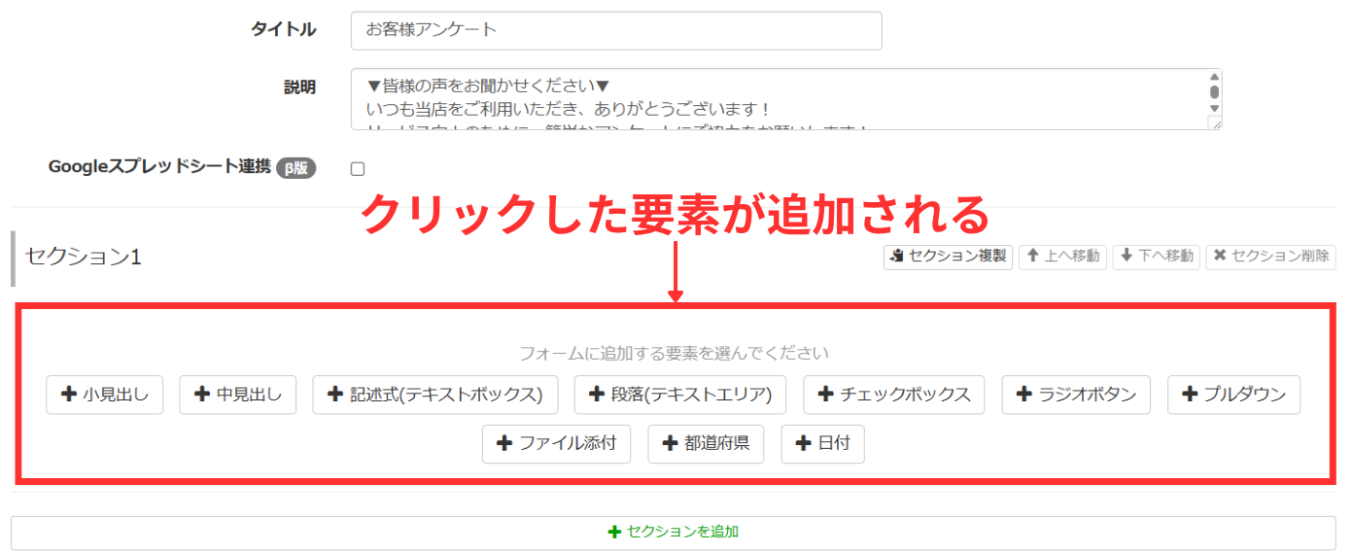The height and width of the screenshot is (553, 1352).
Task: Click the 説明 label
Action: (300, 86)
